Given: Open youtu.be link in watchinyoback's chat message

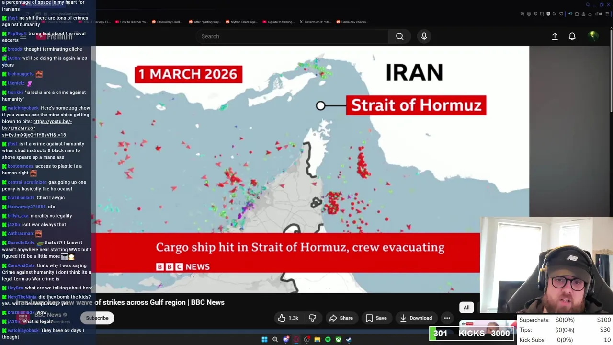Looking at the screenshot, I should 37,128.
